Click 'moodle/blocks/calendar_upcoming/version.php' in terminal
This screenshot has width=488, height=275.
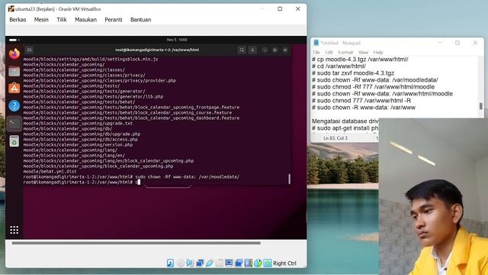click(78, 144)
